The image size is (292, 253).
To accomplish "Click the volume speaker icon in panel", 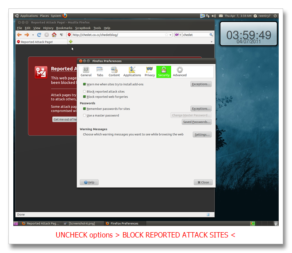I will coord(214,16).
